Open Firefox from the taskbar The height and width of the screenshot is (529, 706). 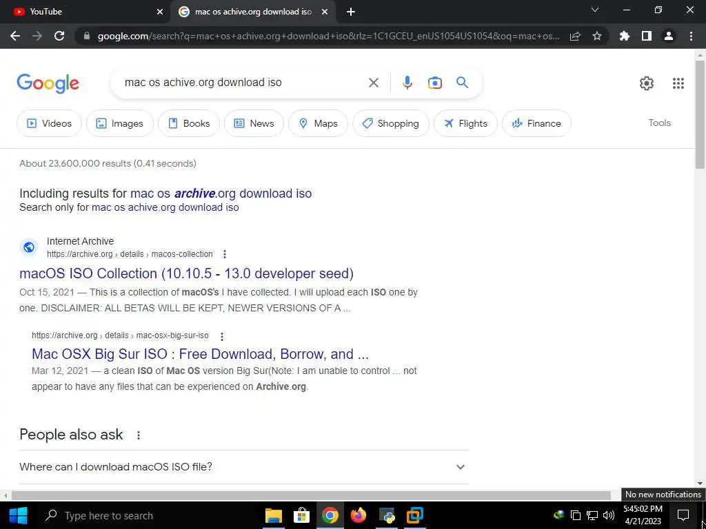tap(359, 515)
